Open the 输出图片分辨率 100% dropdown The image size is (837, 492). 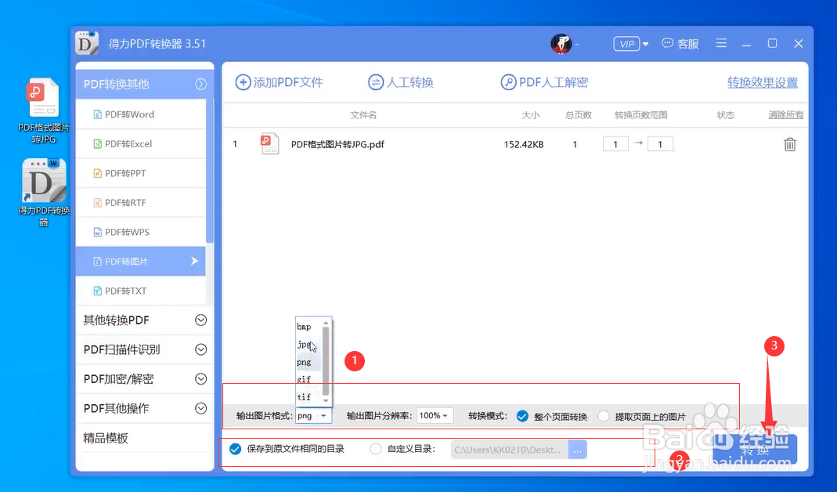tap(435, 415)
